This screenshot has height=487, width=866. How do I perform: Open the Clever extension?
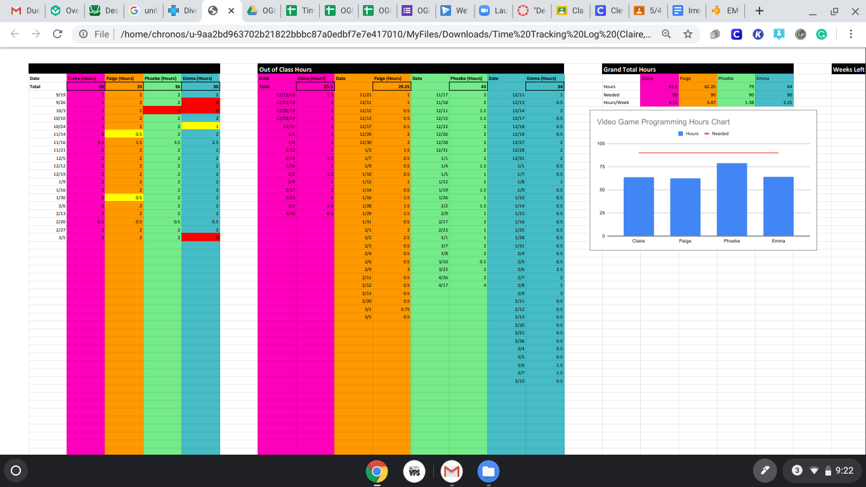coord(737,34)
